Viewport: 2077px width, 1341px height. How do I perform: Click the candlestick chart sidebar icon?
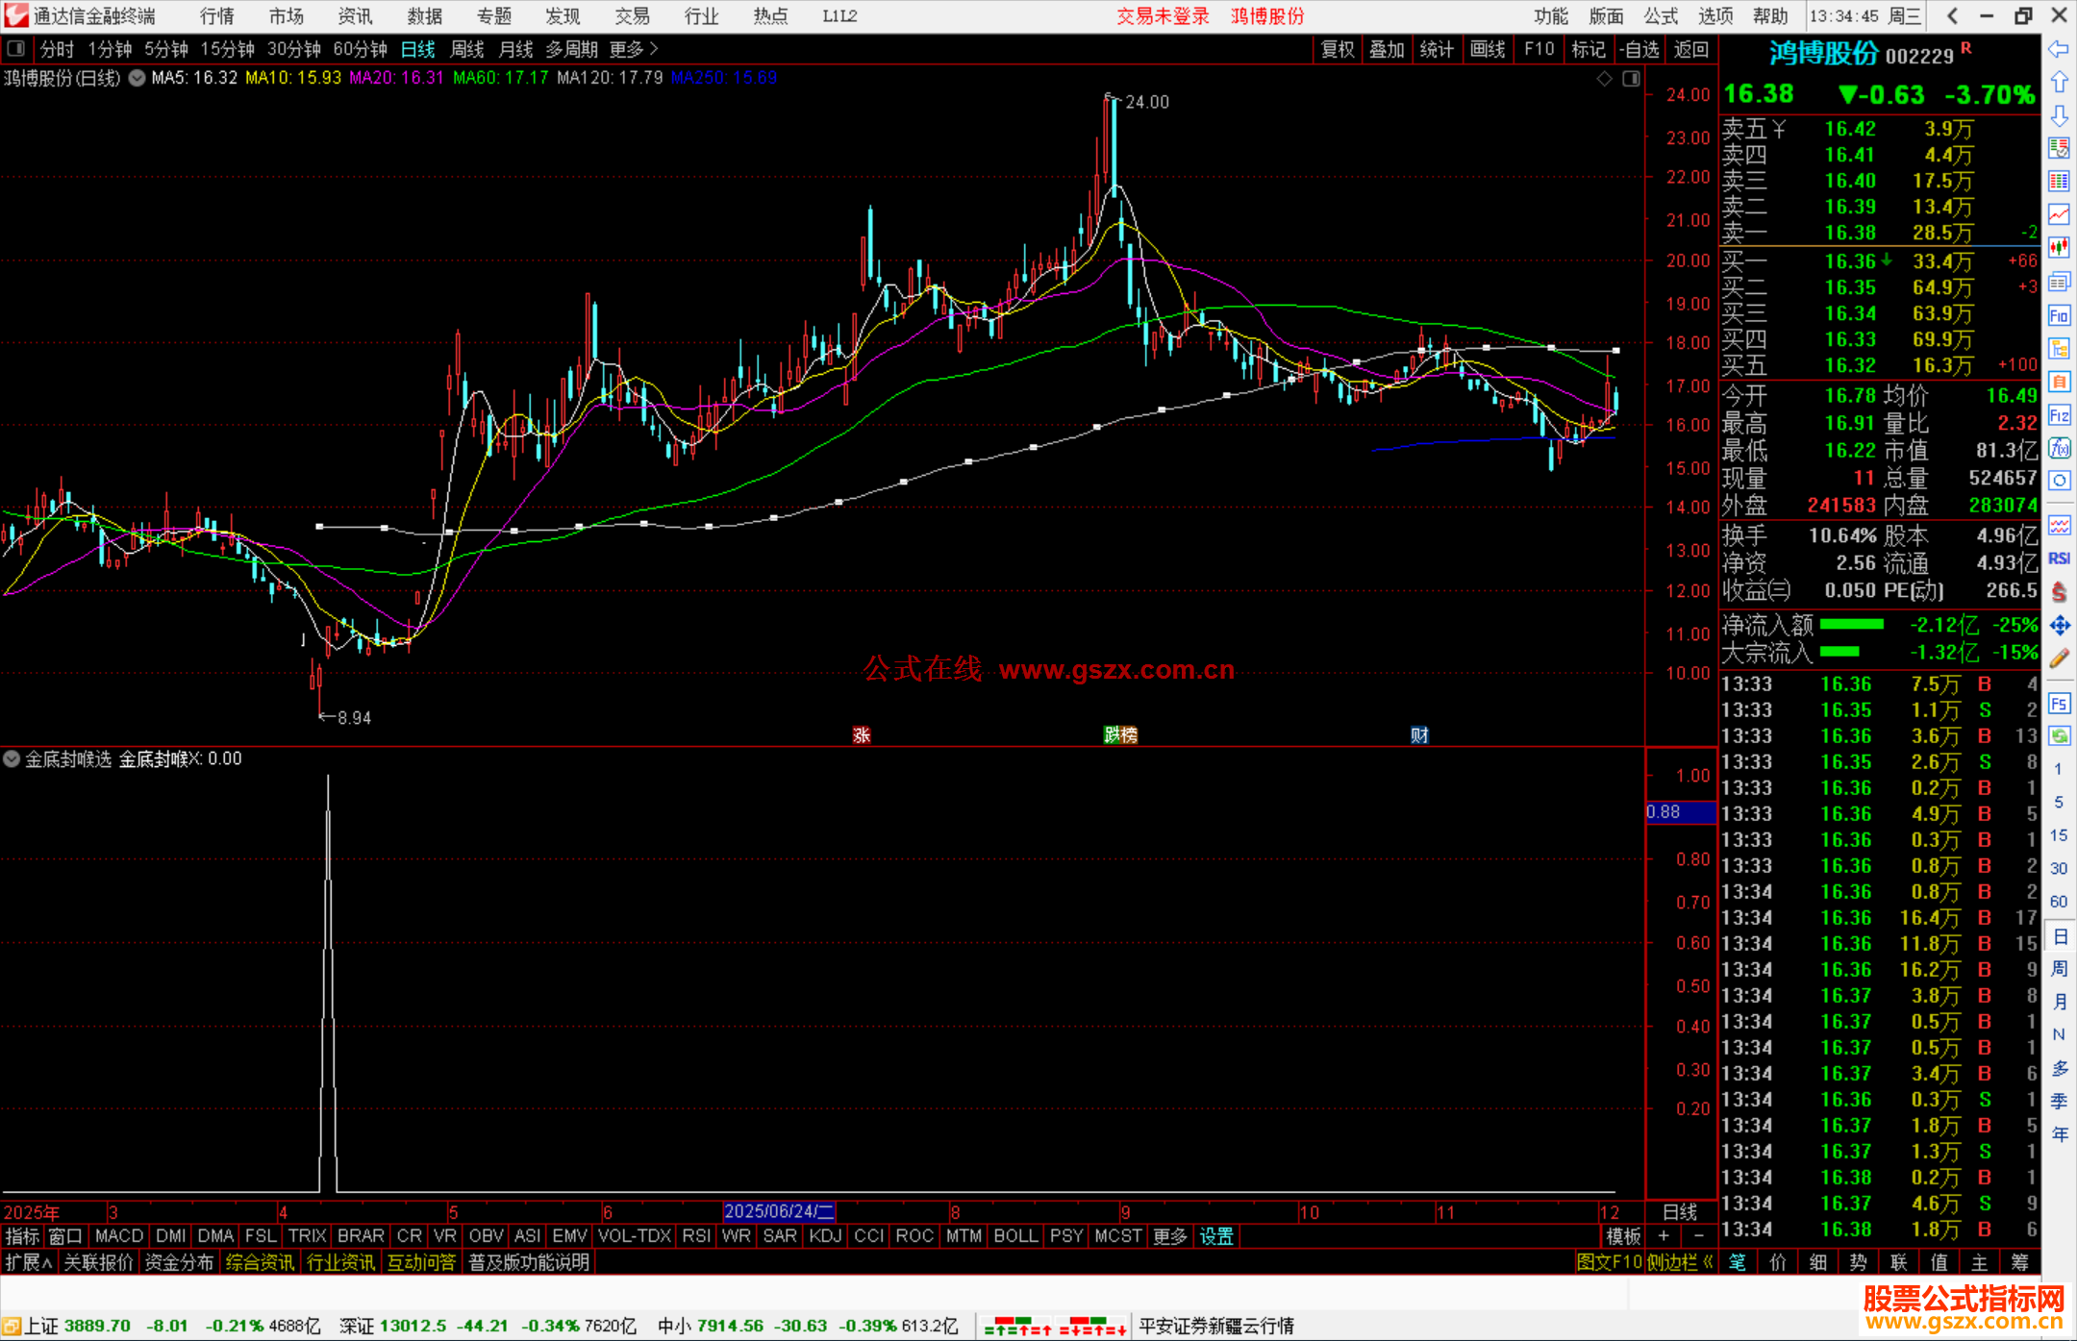click(2059, 247)
